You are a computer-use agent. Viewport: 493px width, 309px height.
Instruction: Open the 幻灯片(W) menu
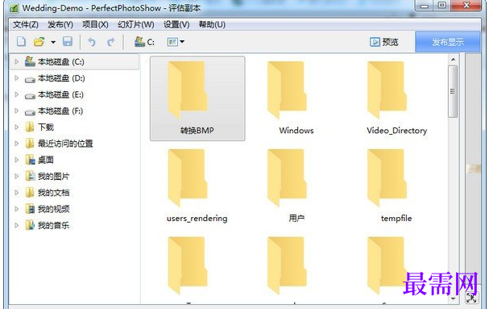[136, 24]
